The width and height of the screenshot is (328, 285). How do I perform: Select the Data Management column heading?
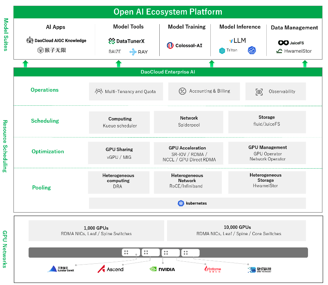point(294,28)
